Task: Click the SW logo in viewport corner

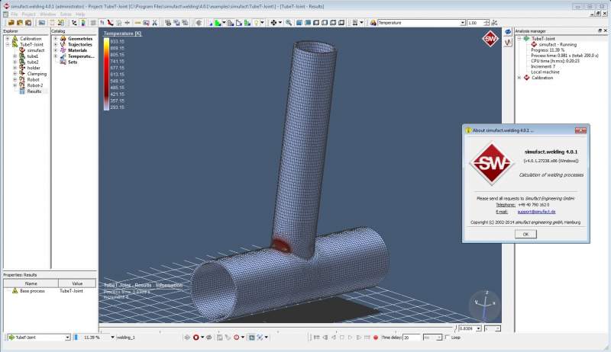Action: (x=489, y=39)
